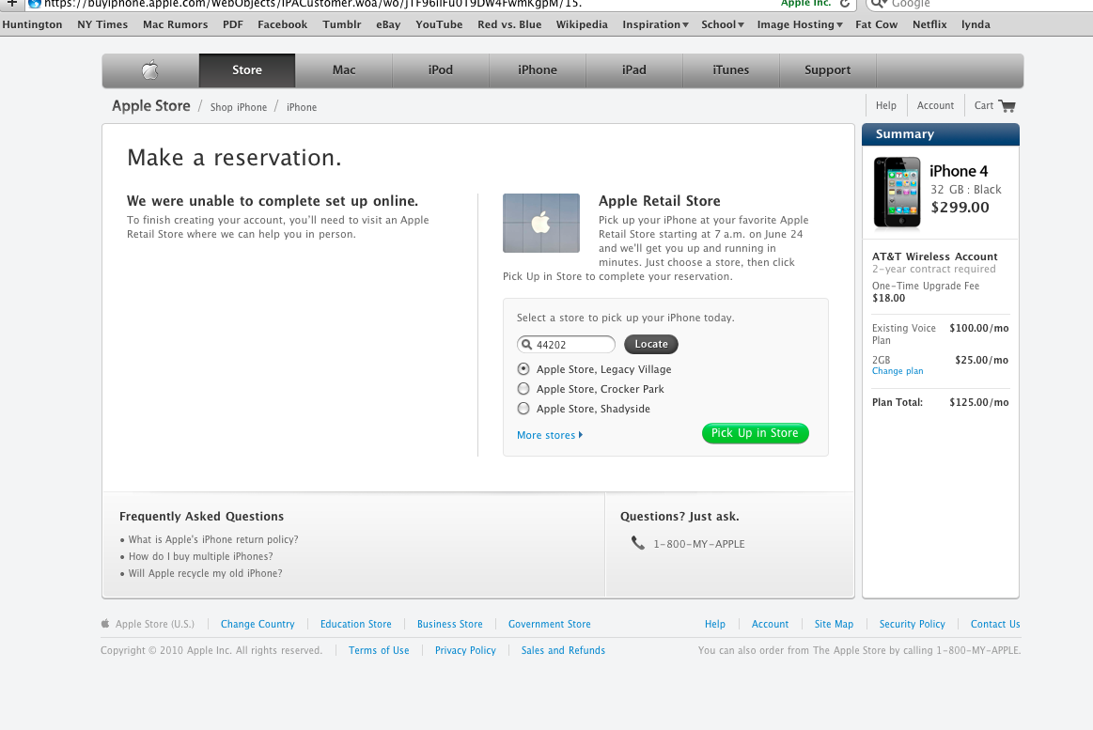Image resolution: width=1093 pixels, height=730 pixels.
Task: Click the Change Country footer link
Action: [x=258, y=624]
